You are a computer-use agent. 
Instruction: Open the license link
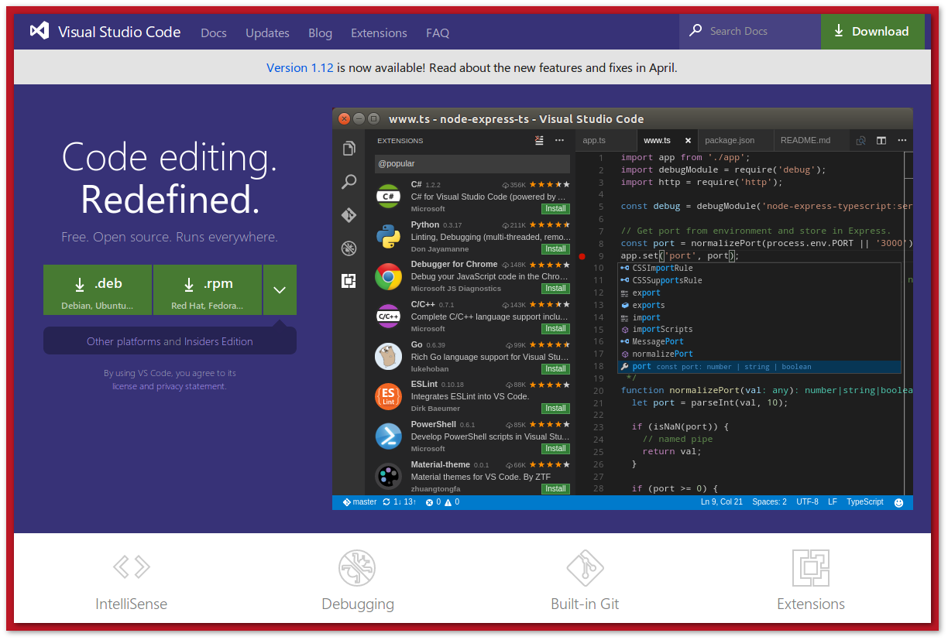[x=125, y=386]
